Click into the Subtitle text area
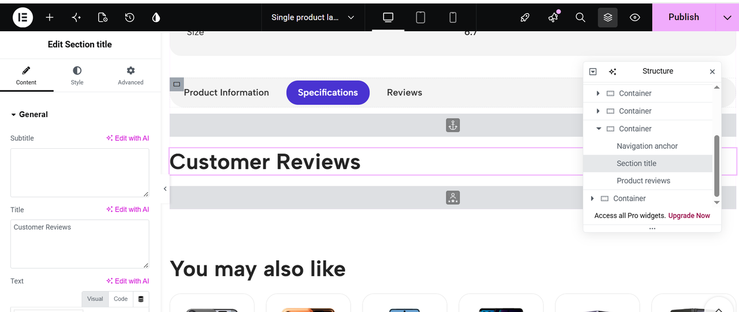This screenshot has width=739, height=312. coord(80,172)
